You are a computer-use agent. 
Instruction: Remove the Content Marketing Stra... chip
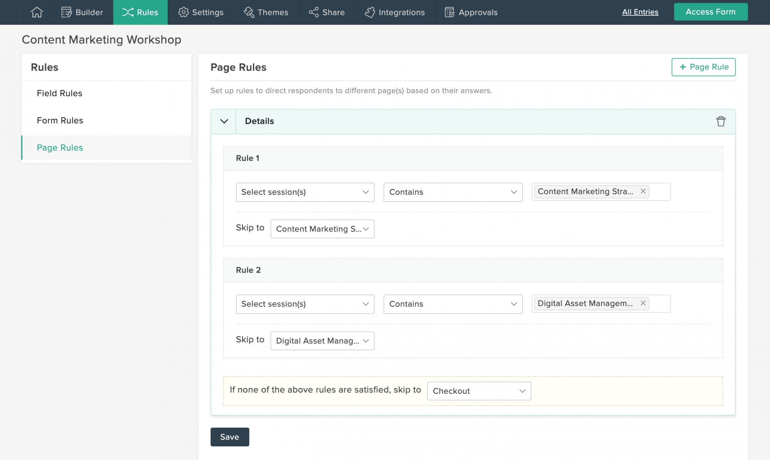pyautogui.click(x=643, y=191)
